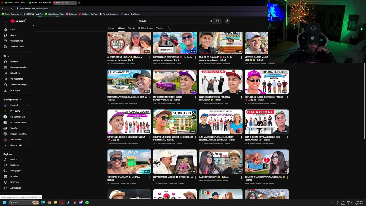Open the YouTube hamburger guide menu
366x206 pixels.
(5, 21)
